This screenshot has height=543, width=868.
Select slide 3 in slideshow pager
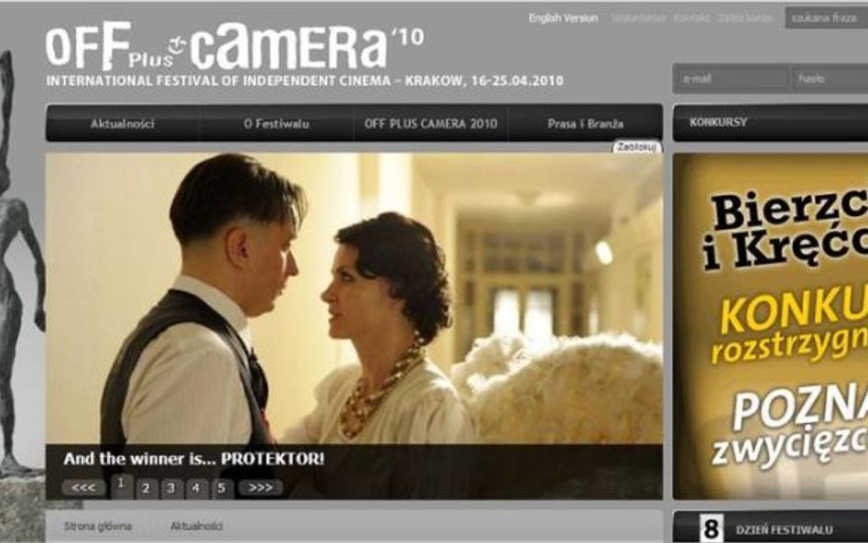click(x=171, y=488)
